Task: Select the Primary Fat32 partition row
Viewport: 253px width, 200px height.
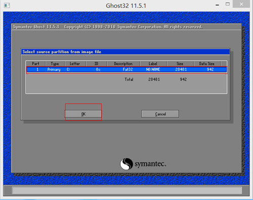Action: pyautogui.click(x=127, y=69)
